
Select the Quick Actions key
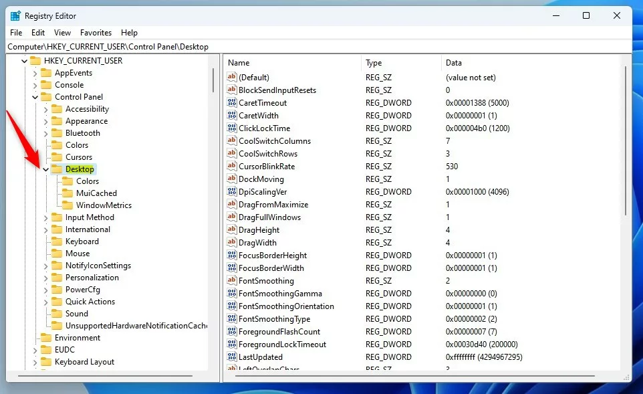pyautogui.click(x=90, y=302)
